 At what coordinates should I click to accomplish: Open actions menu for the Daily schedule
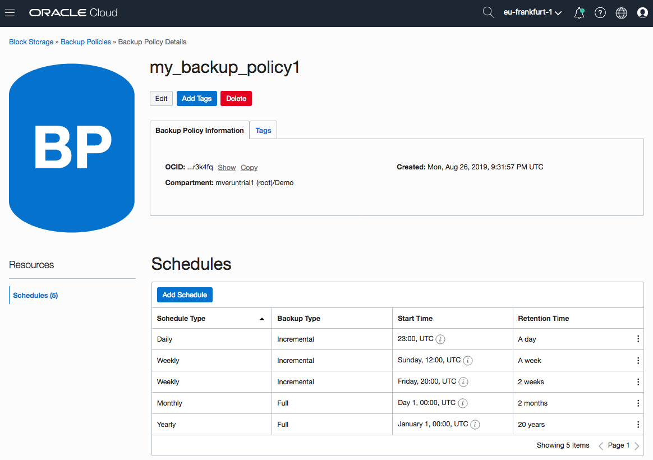pos(638,339)
